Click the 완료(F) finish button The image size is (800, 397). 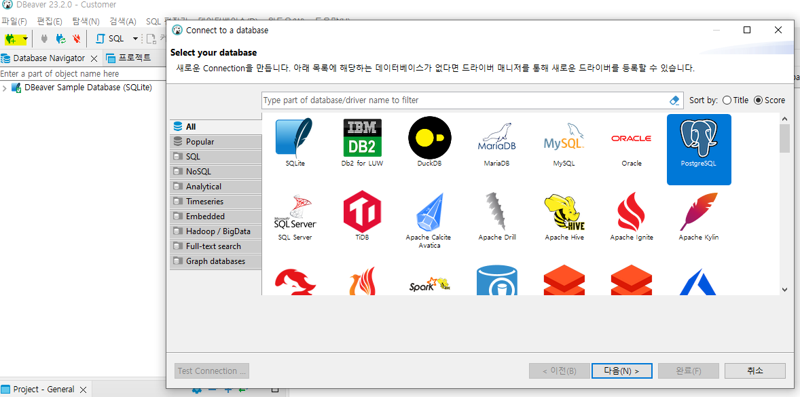pyautogui.click(x=688, y=371)
